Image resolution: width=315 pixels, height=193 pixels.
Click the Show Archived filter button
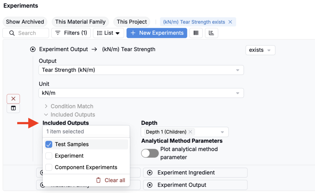(25, 22)
